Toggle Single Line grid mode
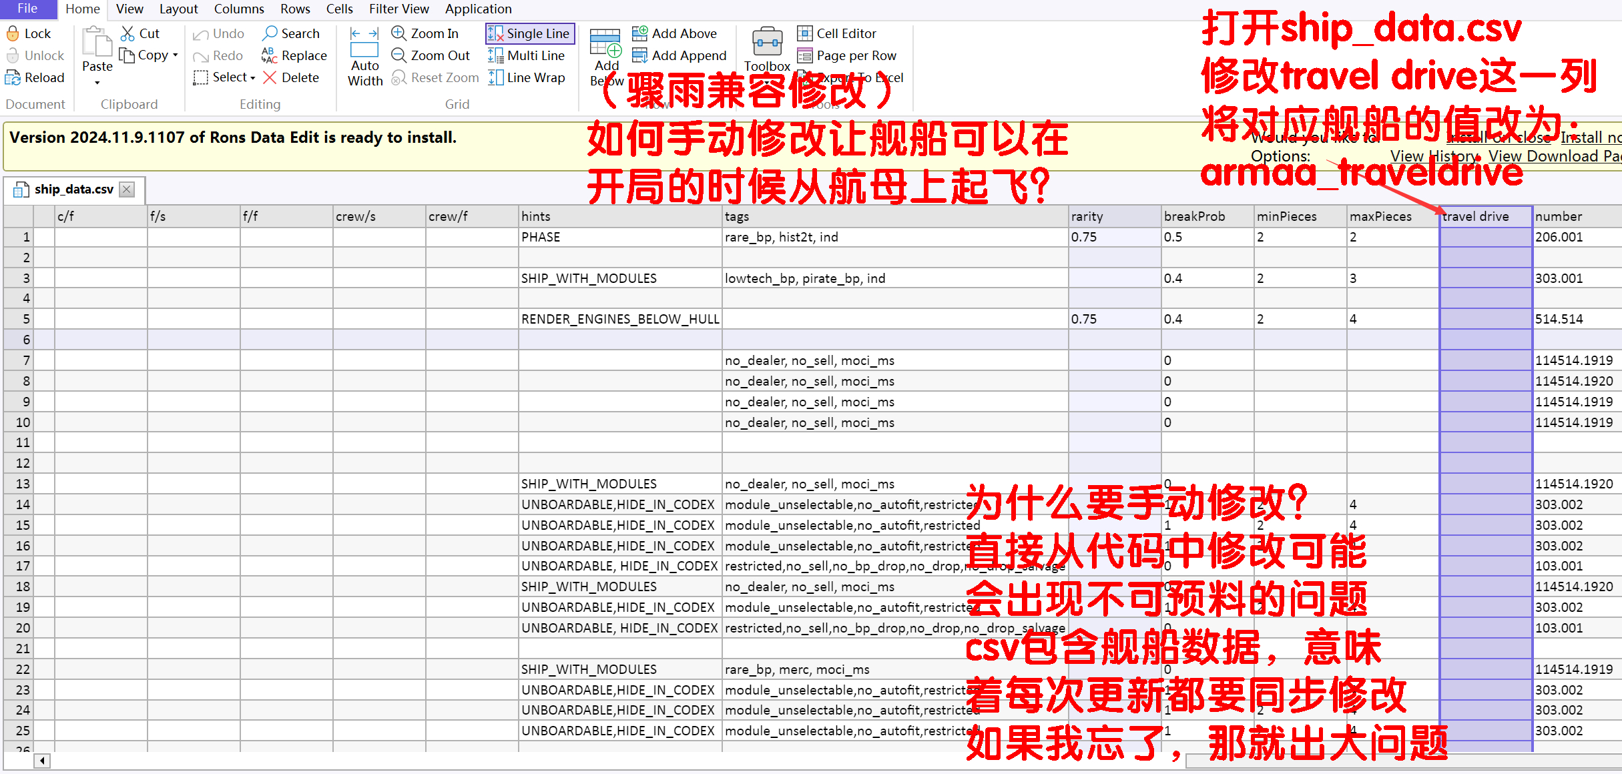This screenshot has width=1622, height=774. tap(530, 33)
